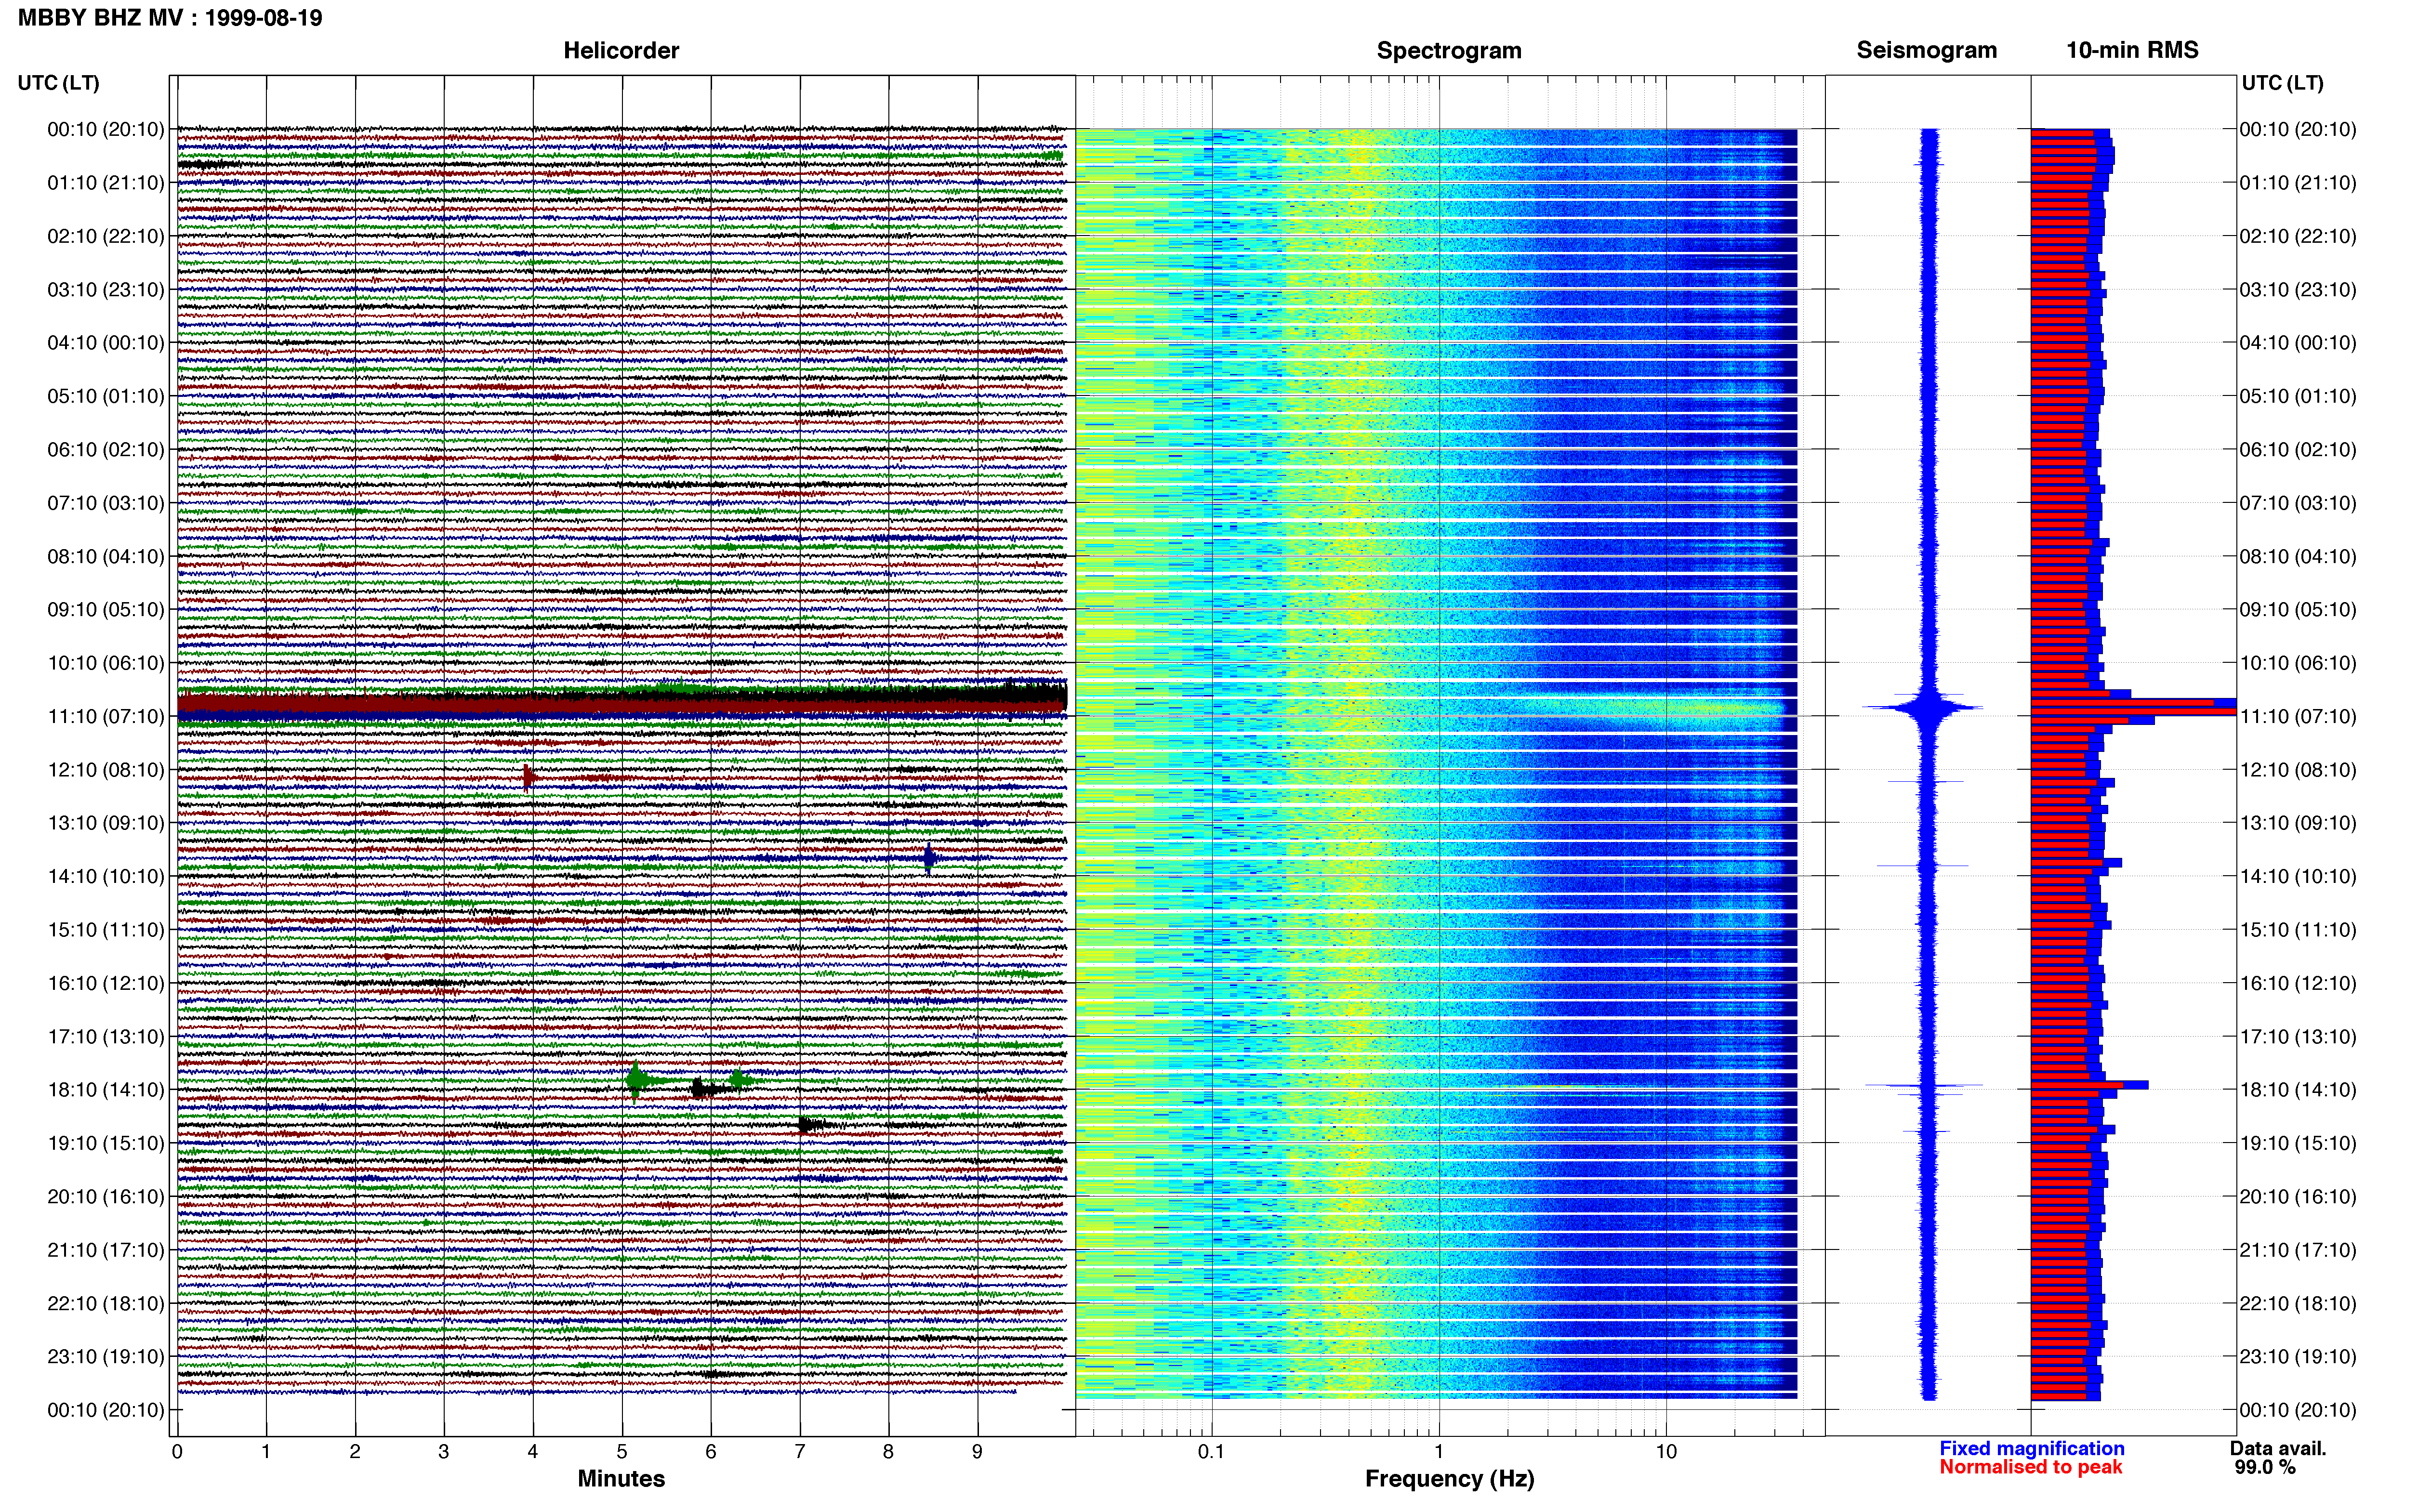The width and height of the screenshot is (2418, 1512).
Task: Click the left time label '01:10 (21:10)'
Action: click(x=106, y=183)
